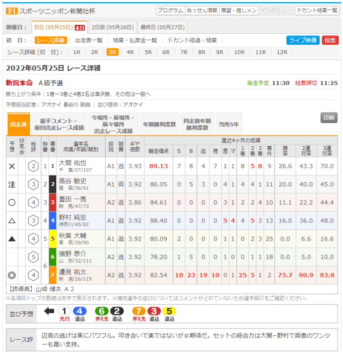Select the 初日 (05月25日) date tab

(x=59, y=27)
